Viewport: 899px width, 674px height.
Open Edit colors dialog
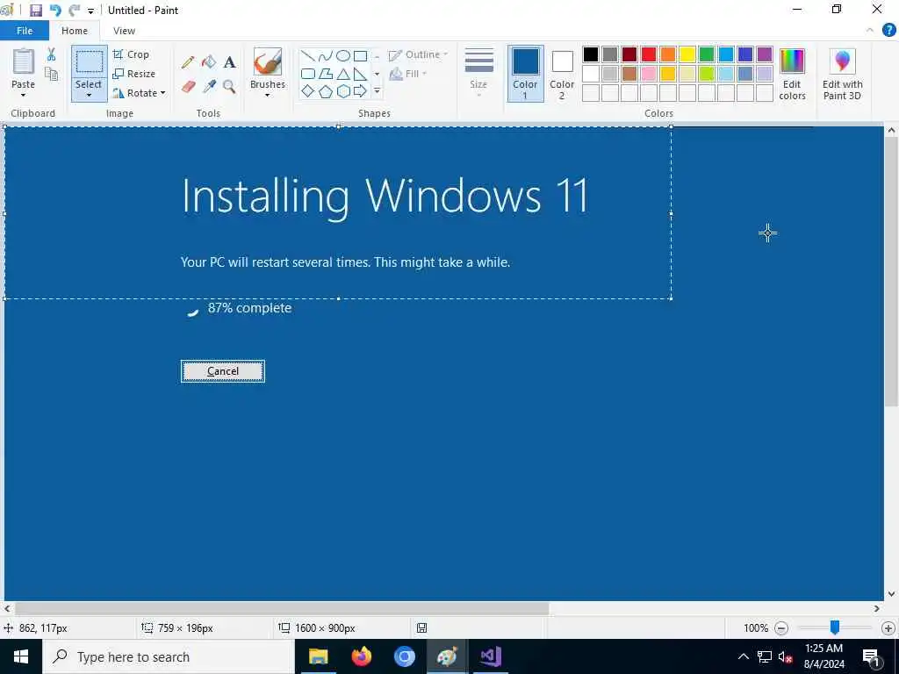(793, 75)
